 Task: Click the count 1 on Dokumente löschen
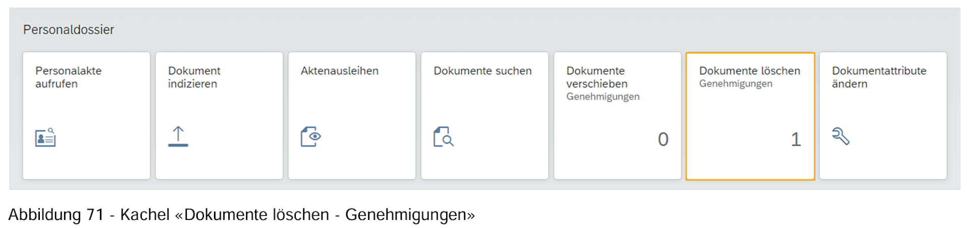(x=796, y=139)
